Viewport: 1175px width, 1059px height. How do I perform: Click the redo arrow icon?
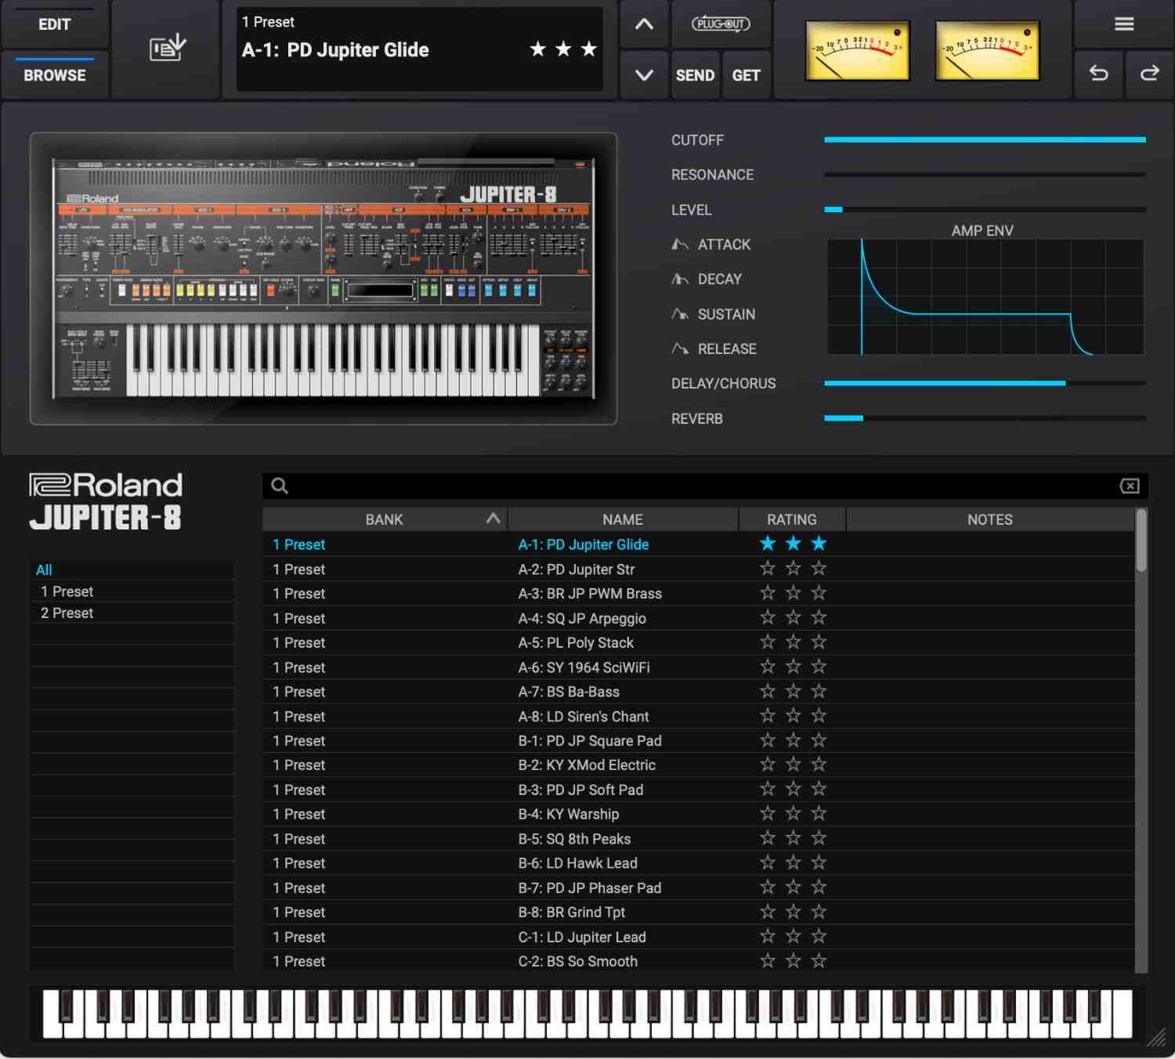pos(1149,74)
